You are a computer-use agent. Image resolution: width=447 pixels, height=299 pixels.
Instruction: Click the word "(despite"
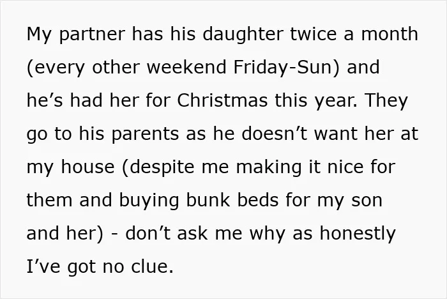[158, 167]
